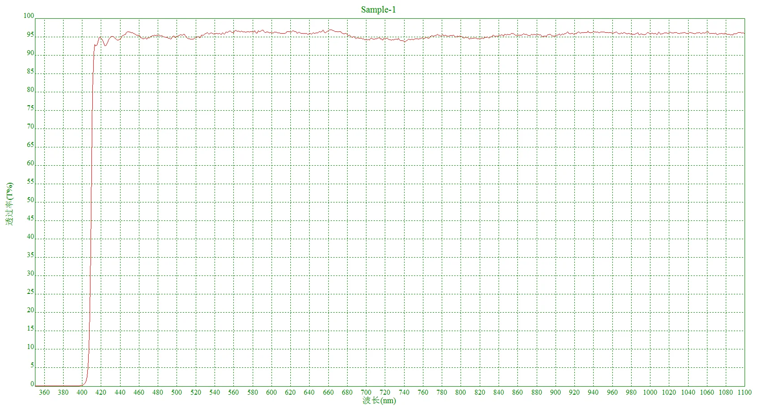Click the 900 wavelength tick label

556,392
